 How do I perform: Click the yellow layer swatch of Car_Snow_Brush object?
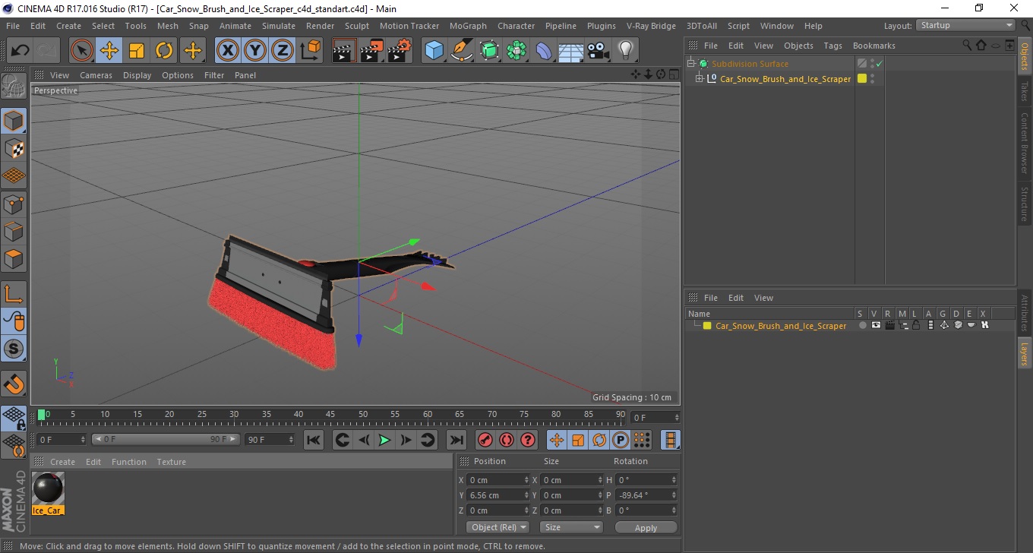click(862, 79)
